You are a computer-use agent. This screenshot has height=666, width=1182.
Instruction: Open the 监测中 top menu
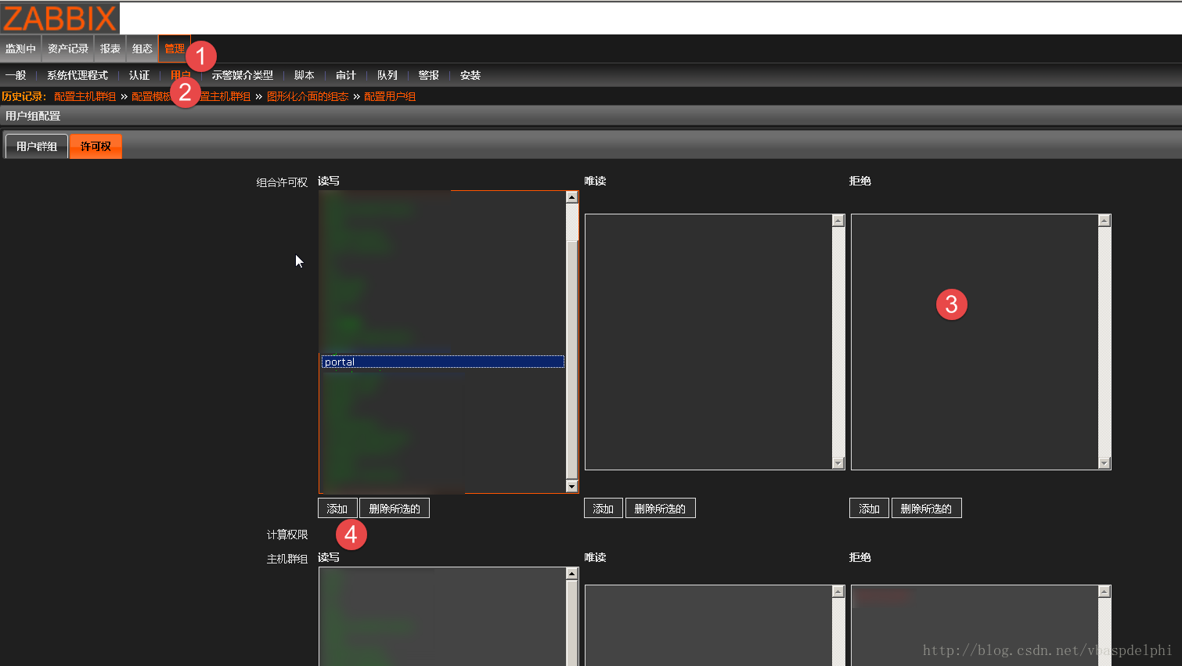[20, 49]
